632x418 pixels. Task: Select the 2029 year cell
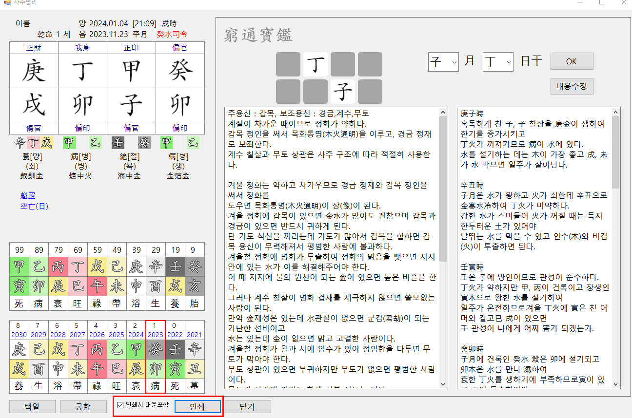point(39,335)
